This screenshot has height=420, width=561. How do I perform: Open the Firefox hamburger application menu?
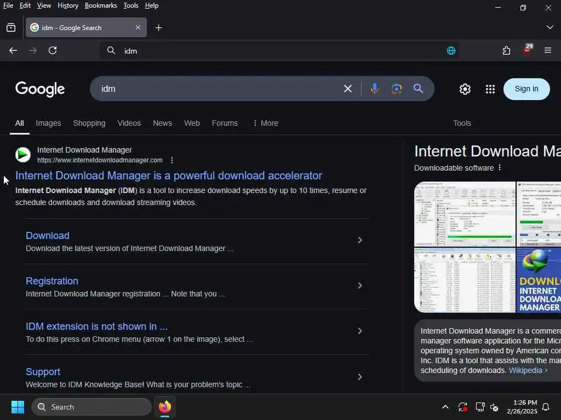pyautogui.click(x=548, y=50)
